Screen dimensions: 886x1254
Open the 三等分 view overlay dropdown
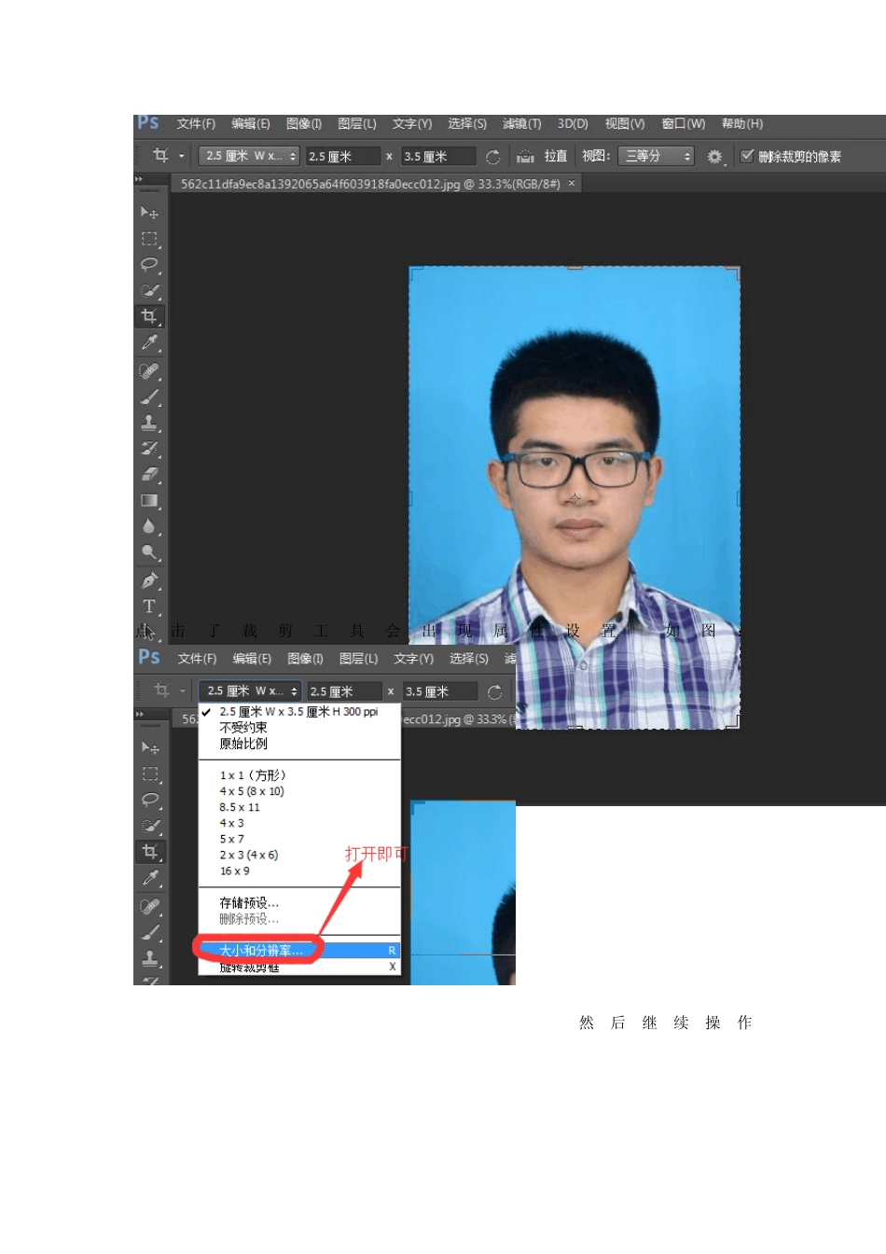click(x=658, y=156)
